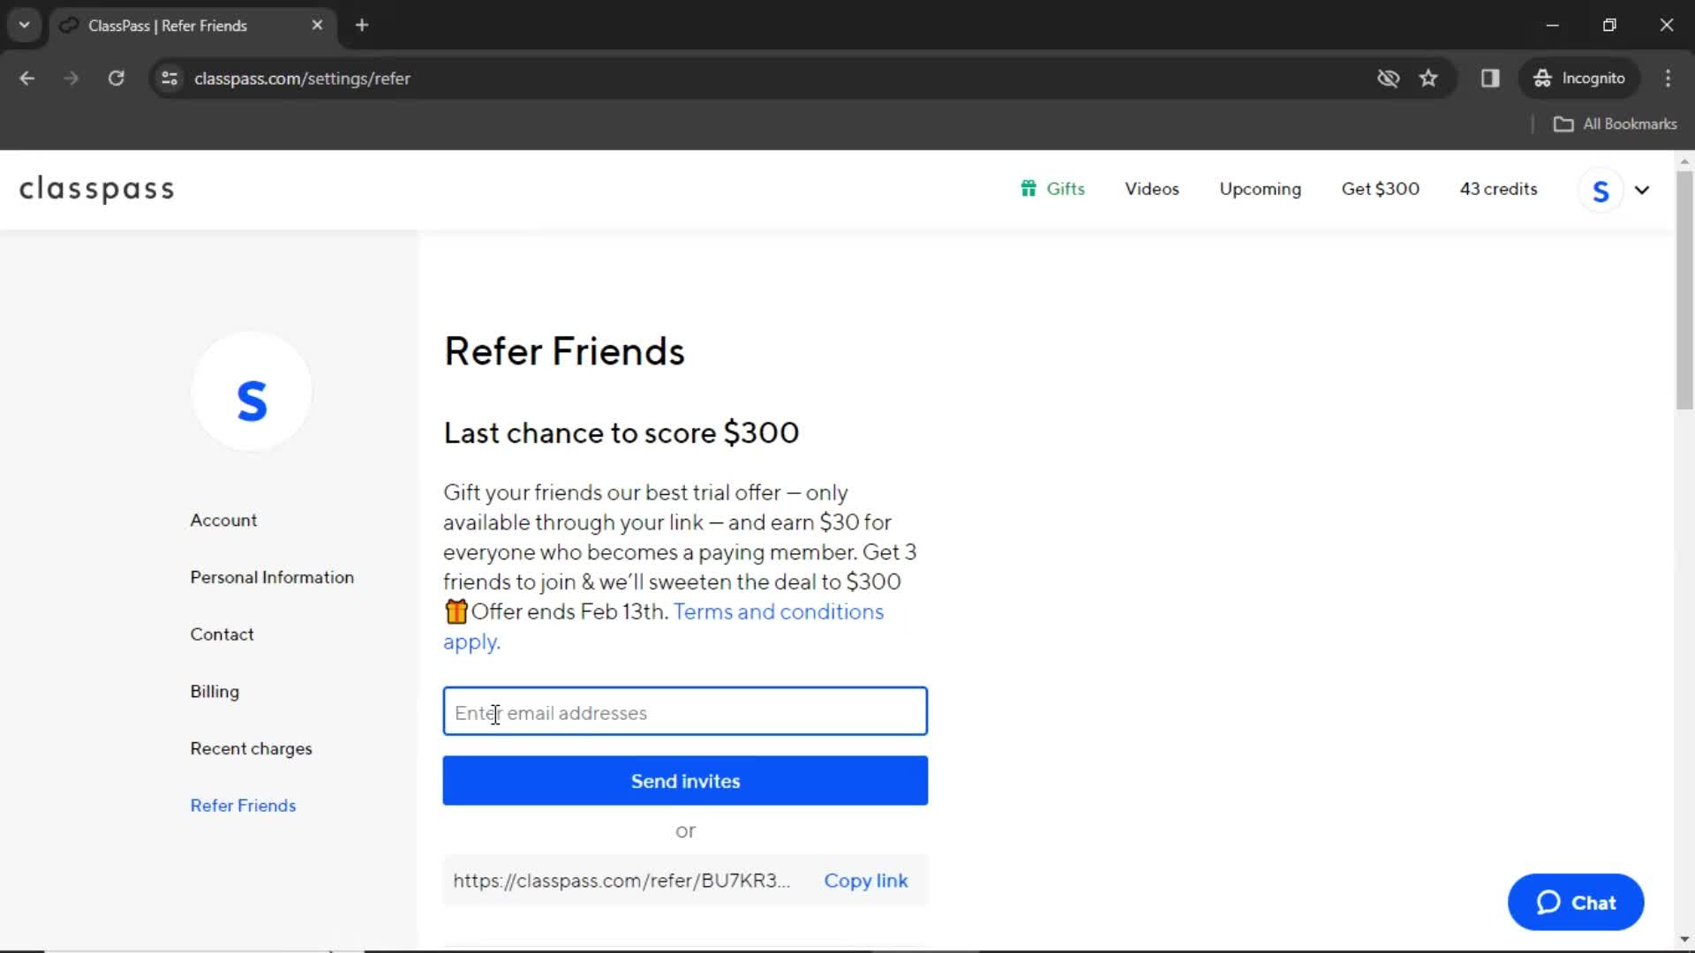Open the Chat support widget
Screen dimensions: 1695x953
(x=1575, y=902)
